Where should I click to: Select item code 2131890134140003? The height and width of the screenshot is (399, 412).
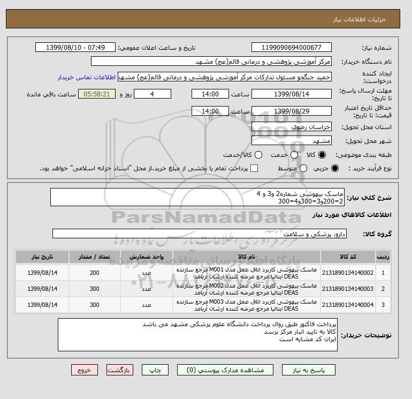[x=348, y=289]
